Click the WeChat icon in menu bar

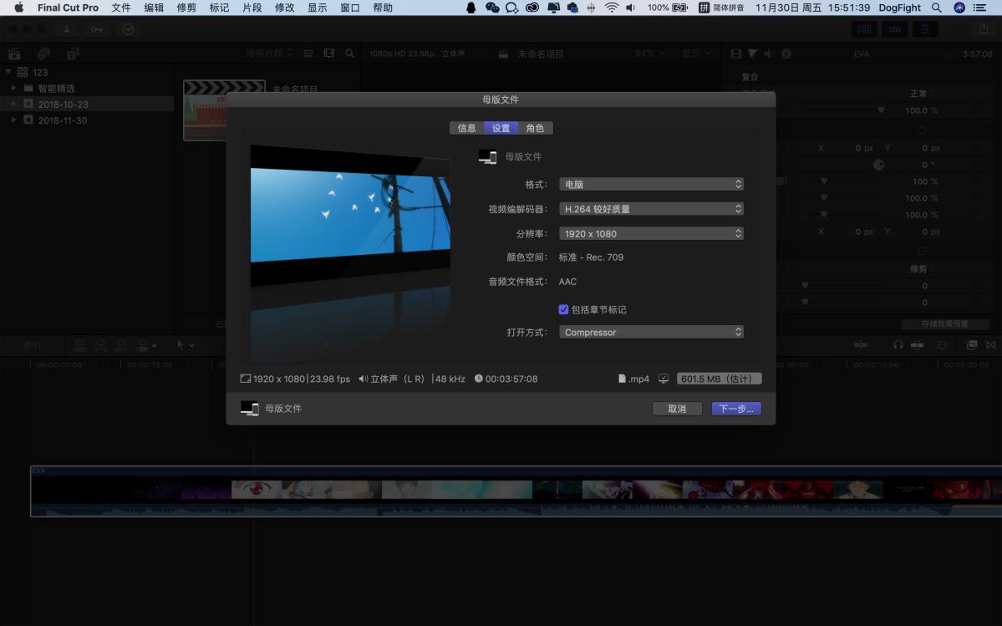(492, 8)
